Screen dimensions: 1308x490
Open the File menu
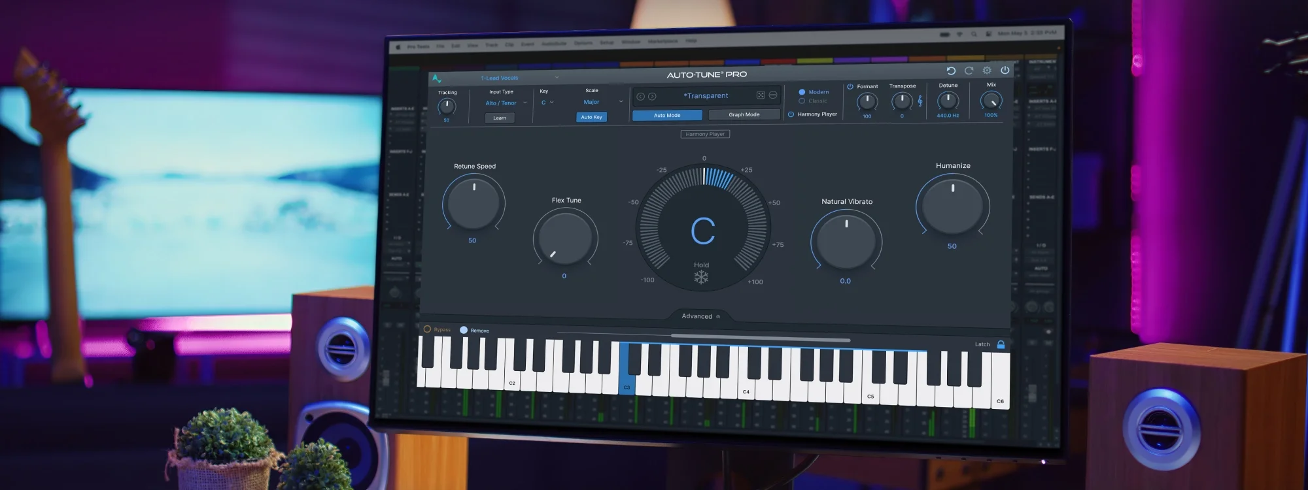click(x=440, y=46)
